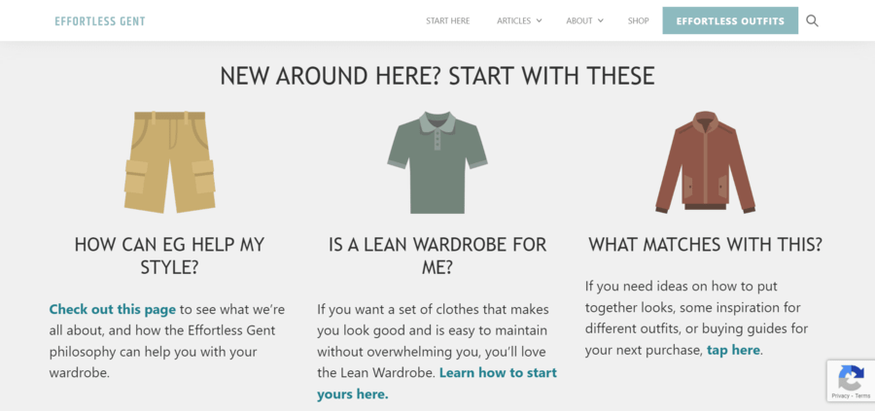Open the About menu item
The width and height of the screenshot is (875, 411).
[x=579, y=20]
